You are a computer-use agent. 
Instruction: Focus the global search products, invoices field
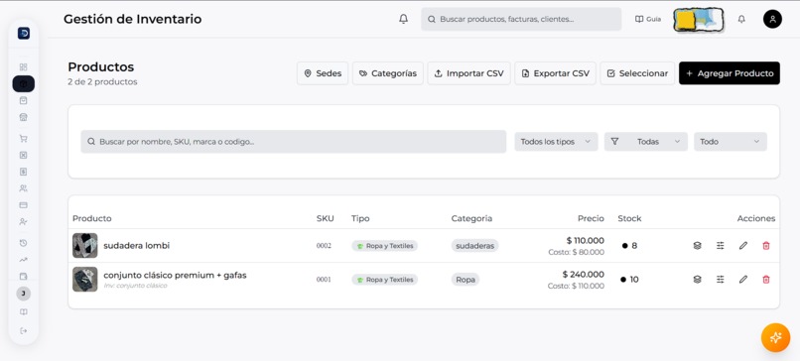pos(521,19)
